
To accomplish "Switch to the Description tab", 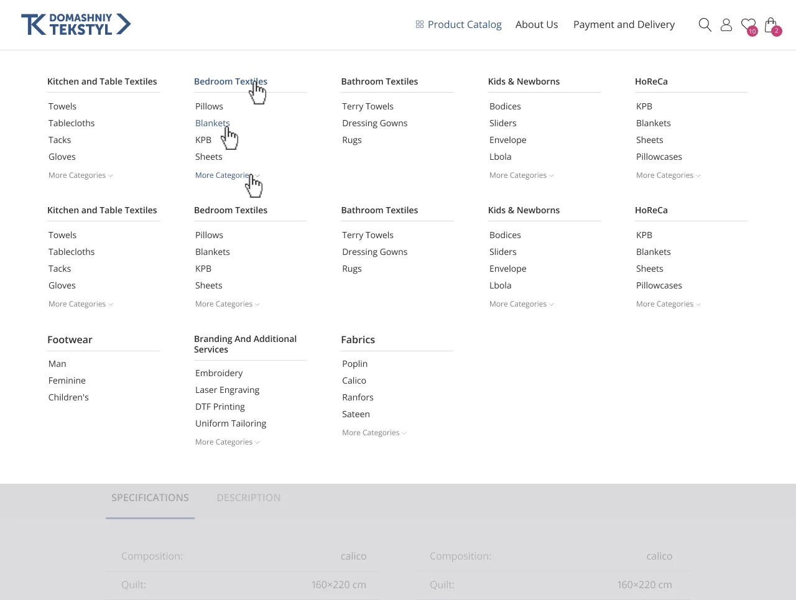I will click(249, 497).
